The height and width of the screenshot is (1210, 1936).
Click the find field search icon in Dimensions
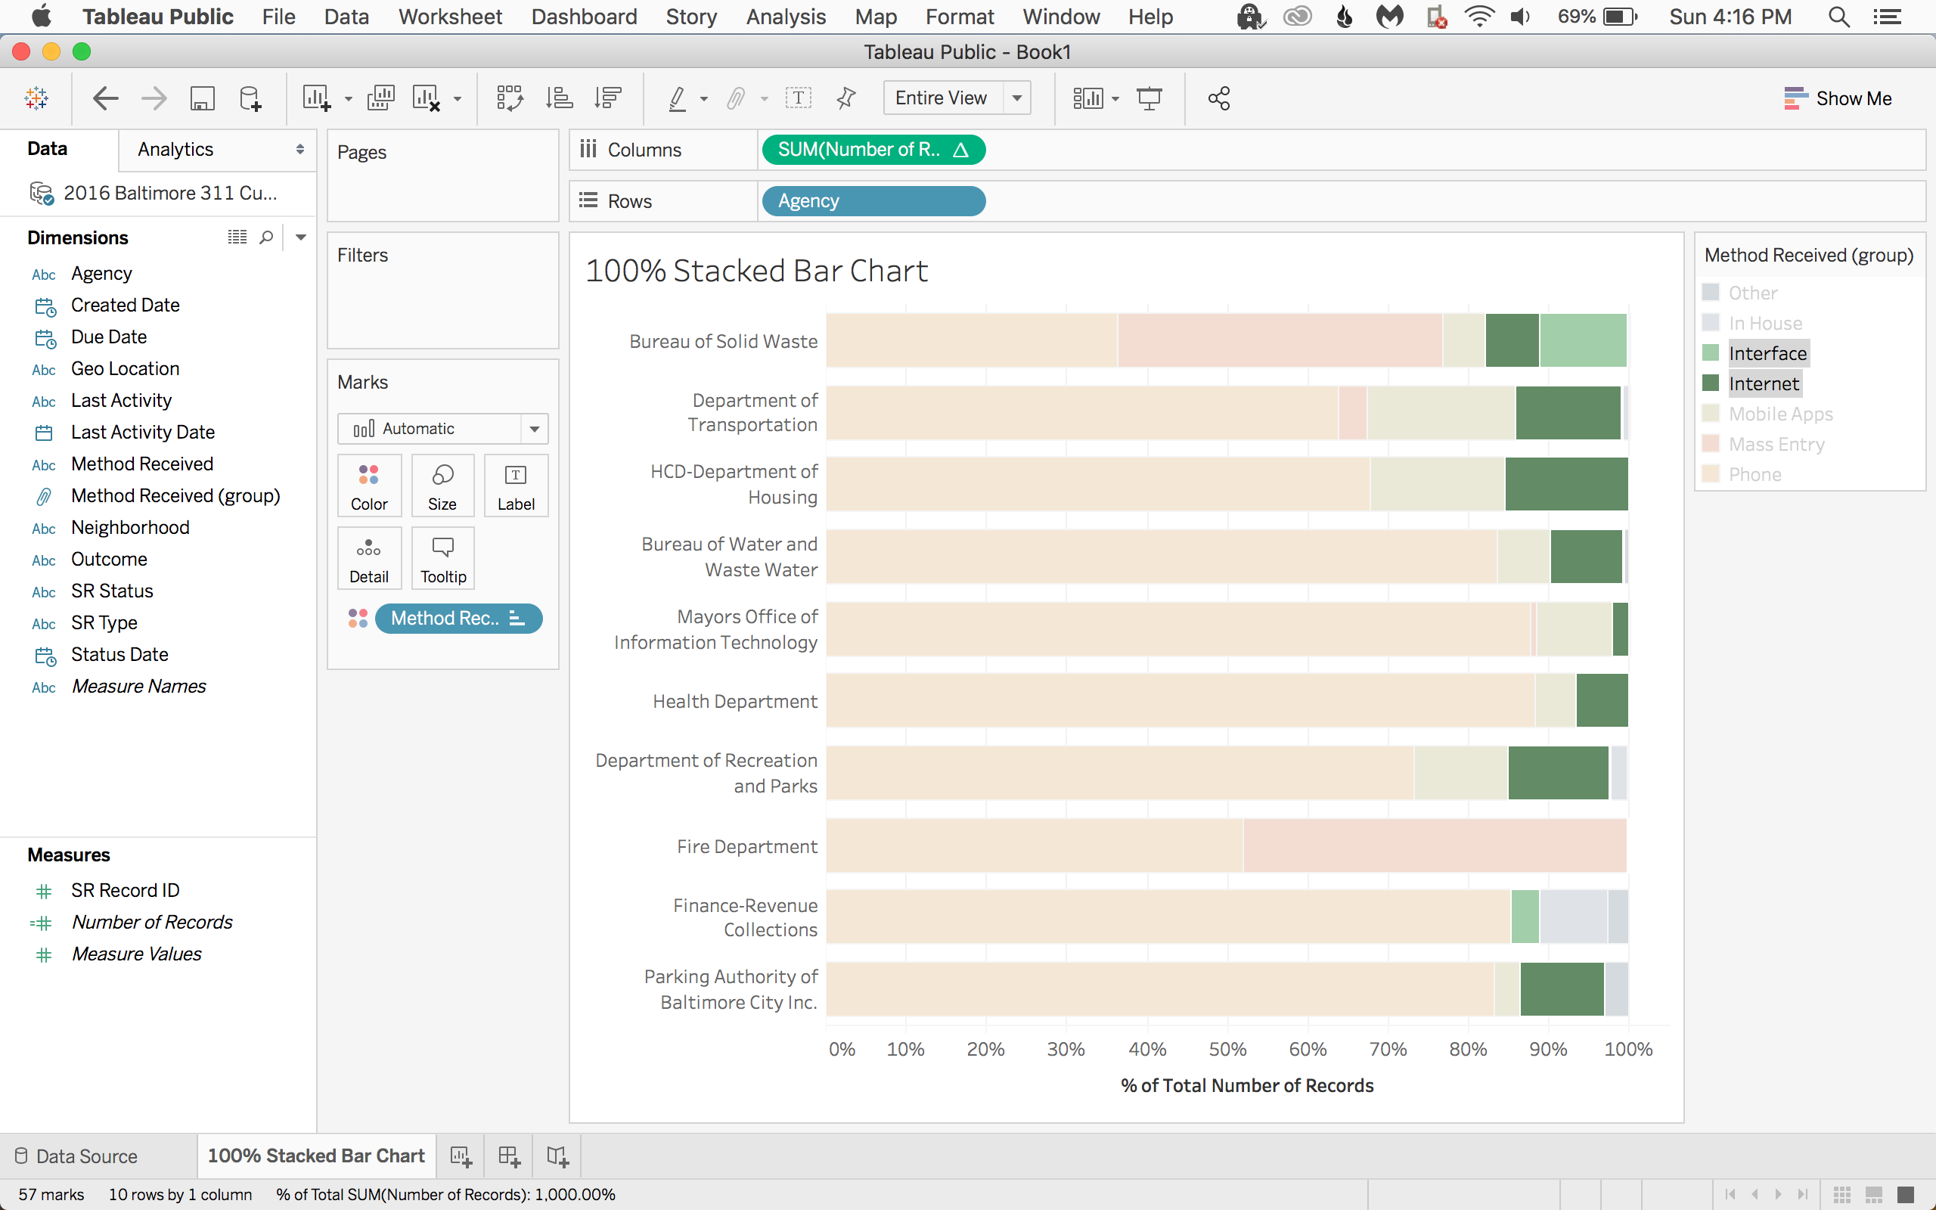266,237
